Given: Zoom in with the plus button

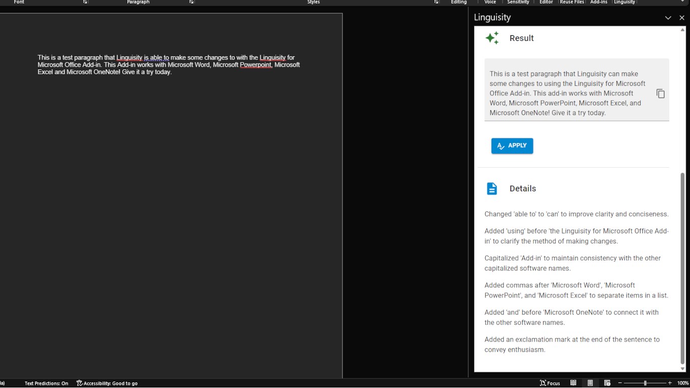Looking at the screenshot, I should [670, 383].
